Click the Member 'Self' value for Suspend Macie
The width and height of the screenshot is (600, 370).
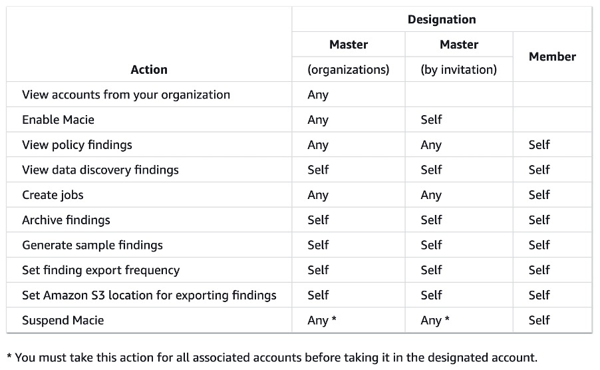point(539,320)
